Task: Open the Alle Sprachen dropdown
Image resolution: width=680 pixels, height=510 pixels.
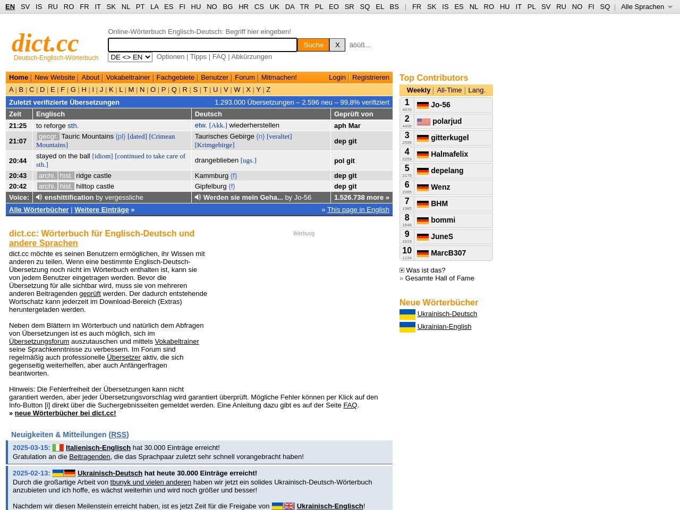Action: pyautogui.click(x=647, y=7)
